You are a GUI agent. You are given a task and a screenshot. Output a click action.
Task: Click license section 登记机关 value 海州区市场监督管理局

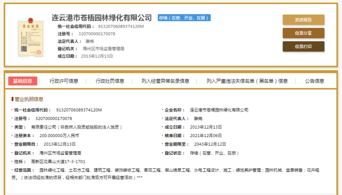click(x=60, y=153)
